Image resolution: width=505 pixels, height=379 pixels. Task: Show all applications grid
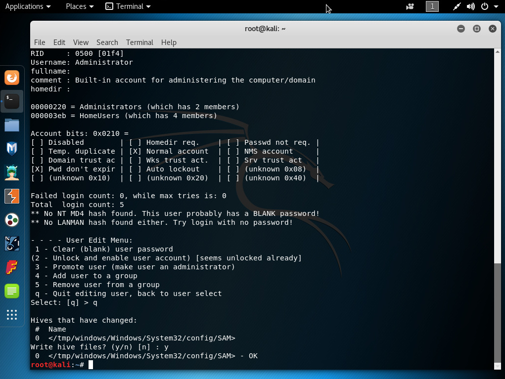tap(12, 315)
